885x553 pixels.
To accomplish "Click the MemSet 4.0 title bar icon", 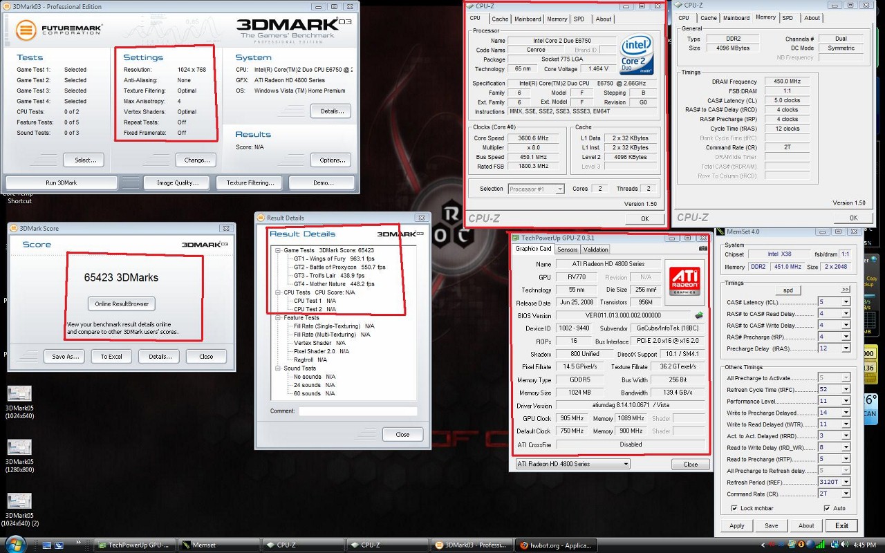I will pos(721,232).
